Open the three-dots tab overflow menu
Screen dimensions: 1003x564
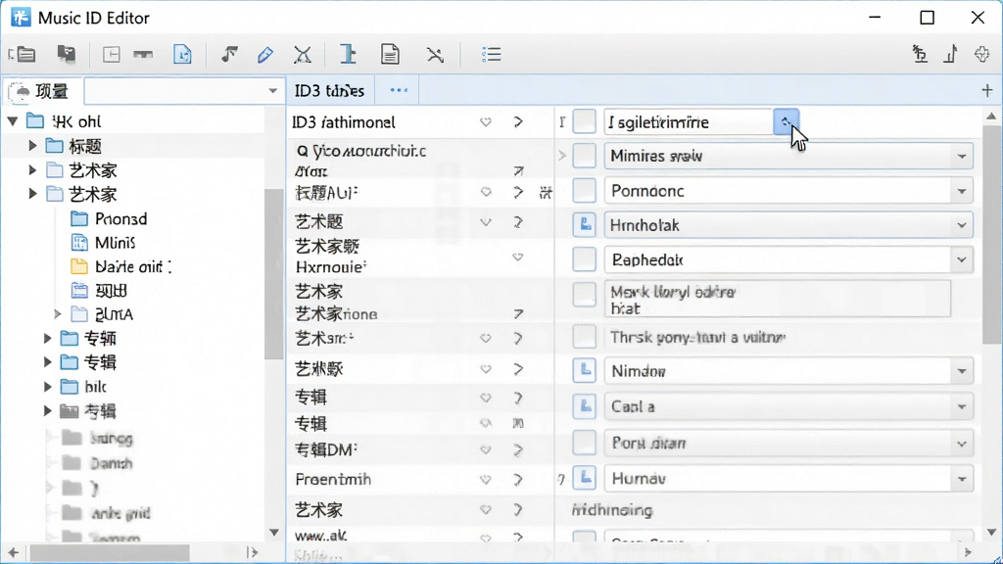pos(399,90)
